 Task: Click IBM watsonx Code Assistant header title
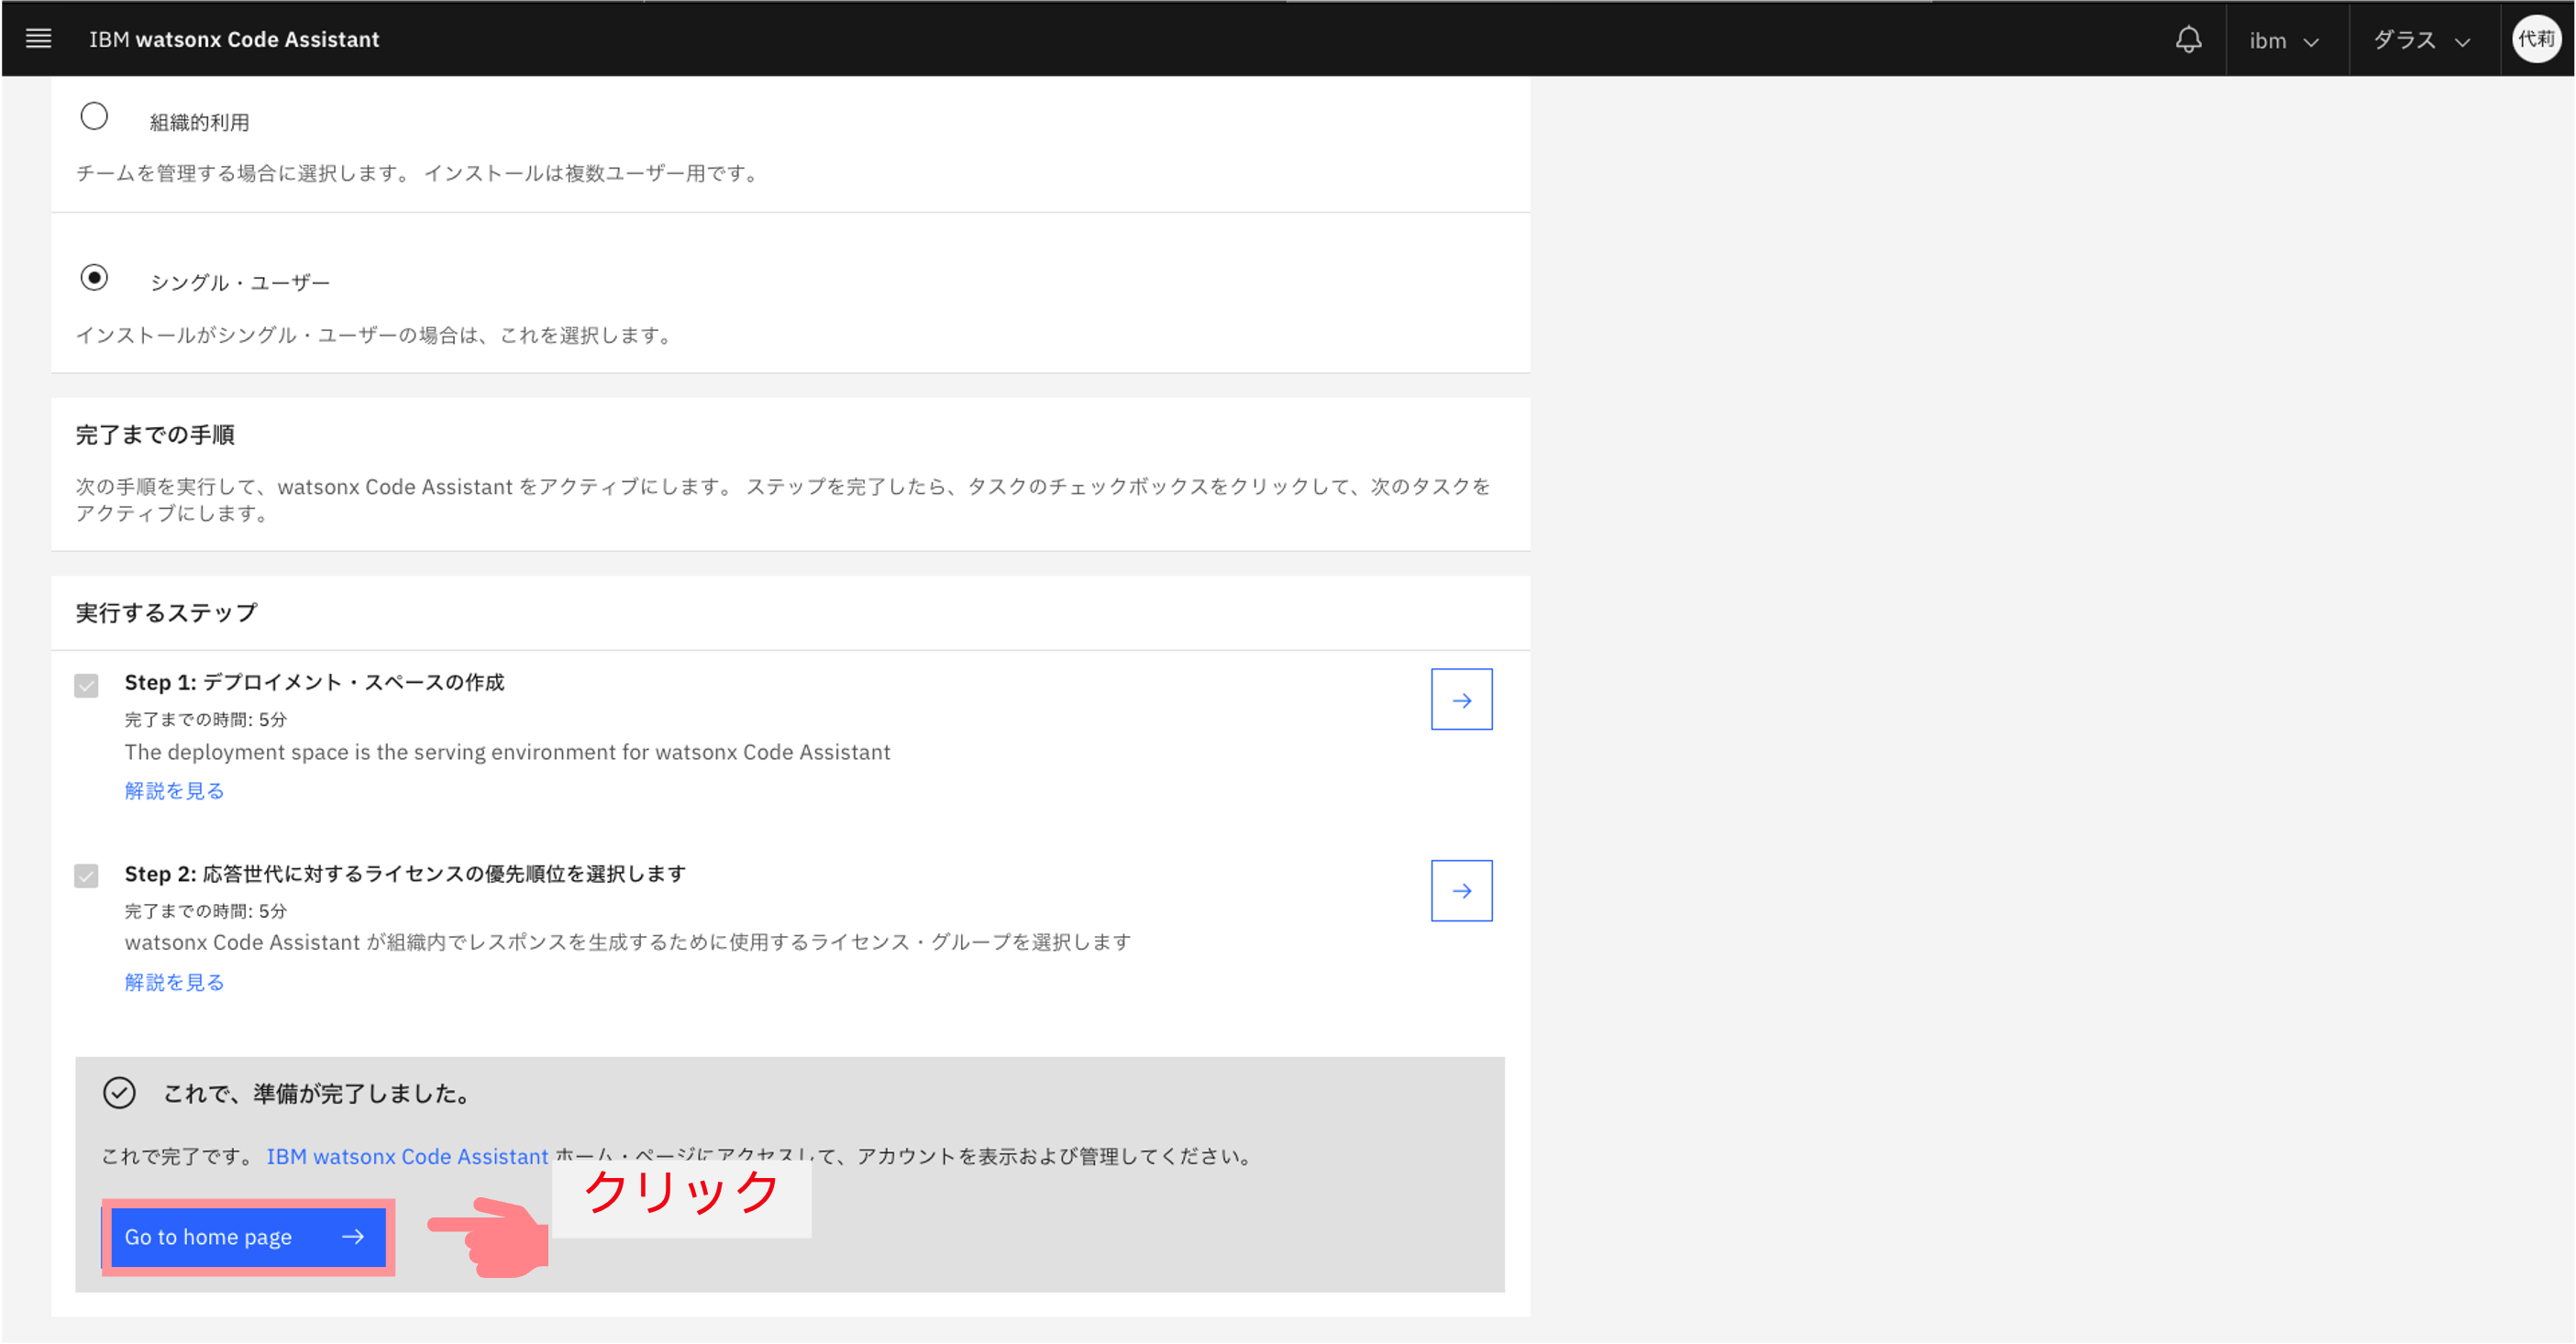(x=234, y=39)
